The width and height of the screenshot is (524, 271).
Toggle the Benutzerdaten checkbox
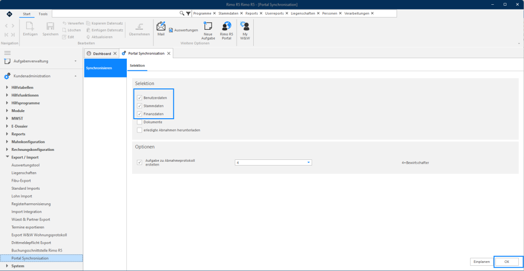click(x=139, y=98)
